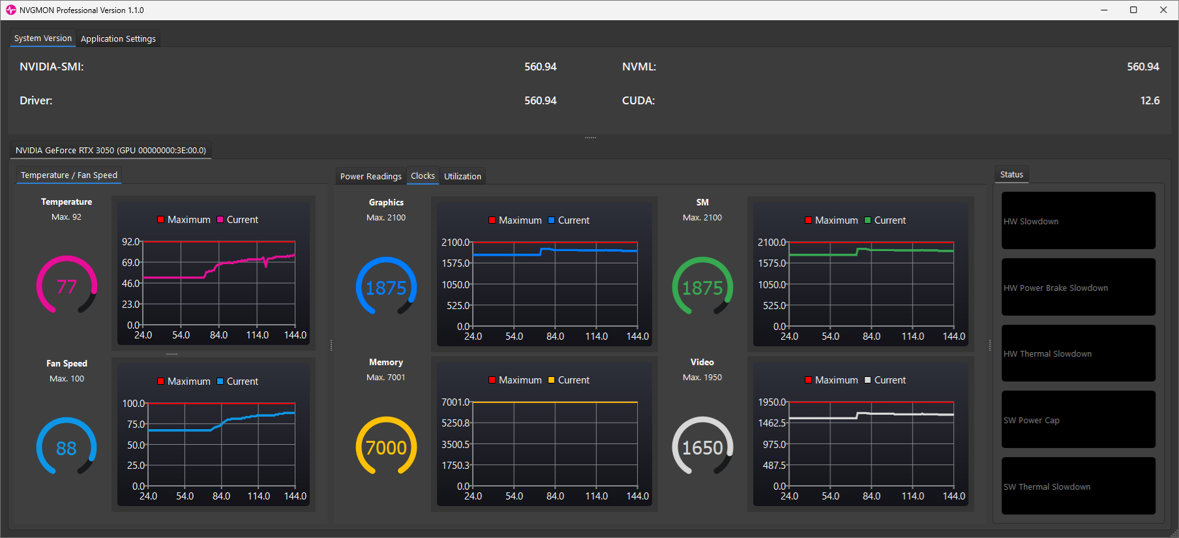Open the Utilization tab
1179x538 pixels.
462,176
